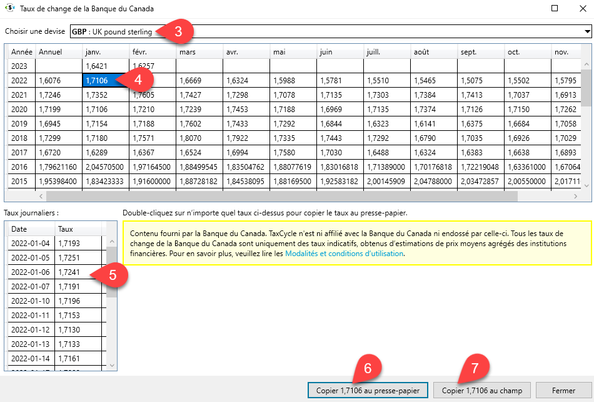Click the left arrow of horizontal scrollbar
The image size is (594, 402).
[41, 196]
